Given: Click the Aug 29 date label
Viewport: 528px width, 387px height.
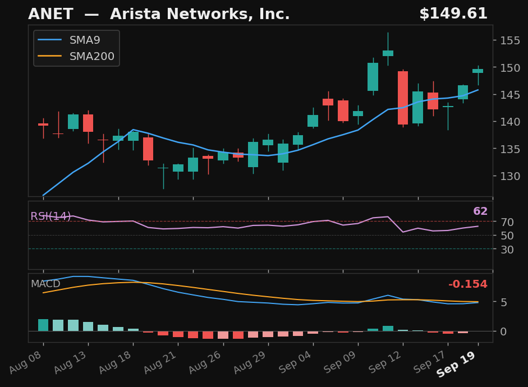Looking at the screenshot, I should coord(250,362).
